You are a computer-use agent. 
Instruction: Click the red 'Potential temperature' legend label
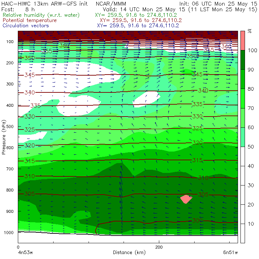pyautogui.click(x=30, y=20)
